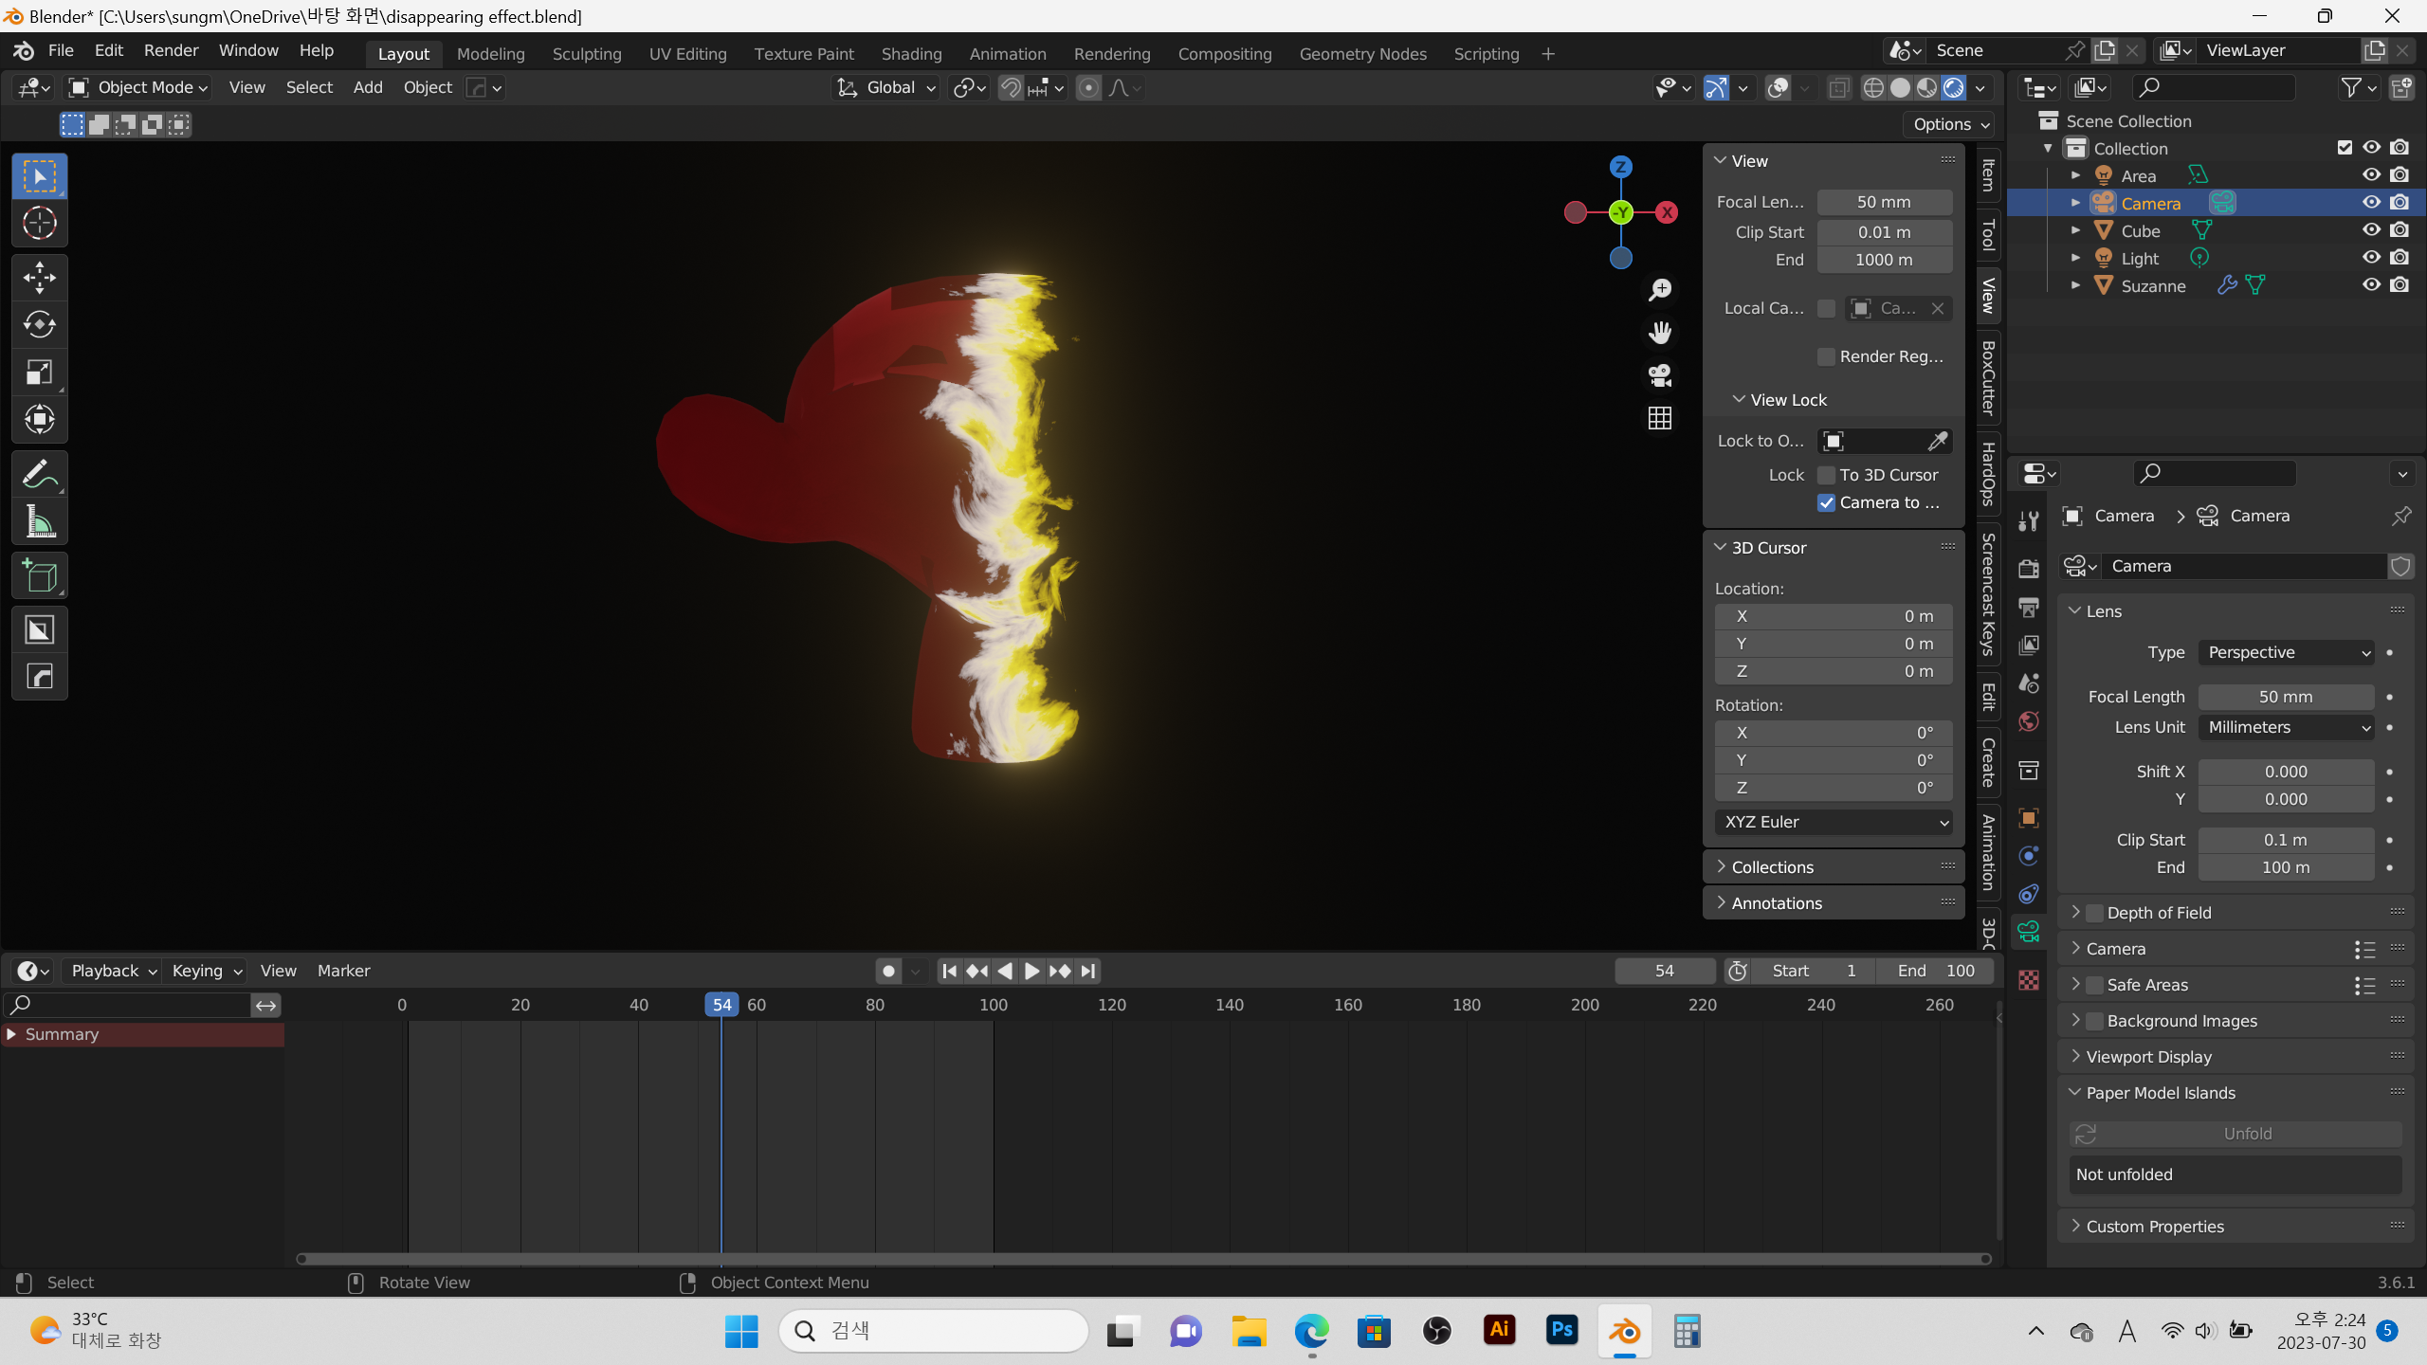Viewport: 2427px width, 1365px height.
Task: Click the Add Cube tool icon
Action: [x=39, y=576]
